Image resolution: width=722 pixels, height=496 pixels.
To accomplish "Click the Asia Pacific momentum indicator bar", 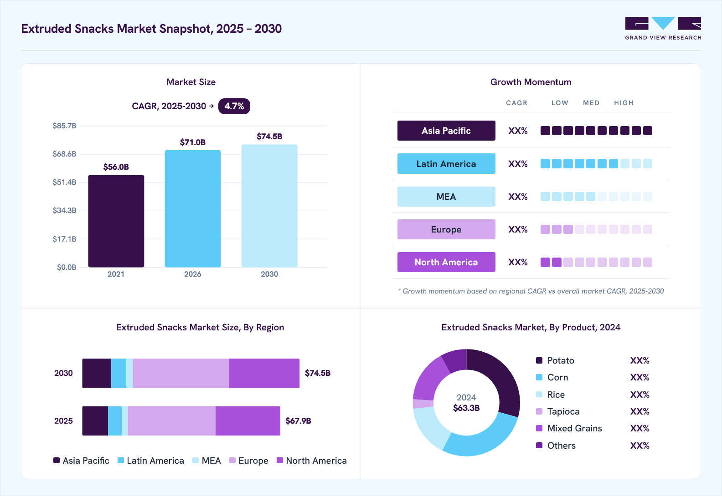I will coord(596,131).
